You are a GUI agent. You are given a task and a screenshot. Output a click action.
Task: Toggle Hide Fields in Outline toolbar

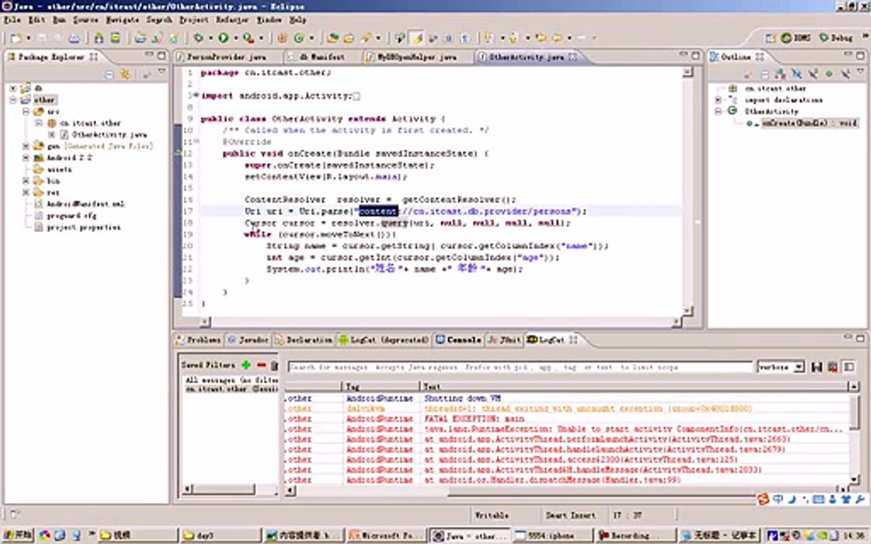pyautogui.click(x=797, y=74)
